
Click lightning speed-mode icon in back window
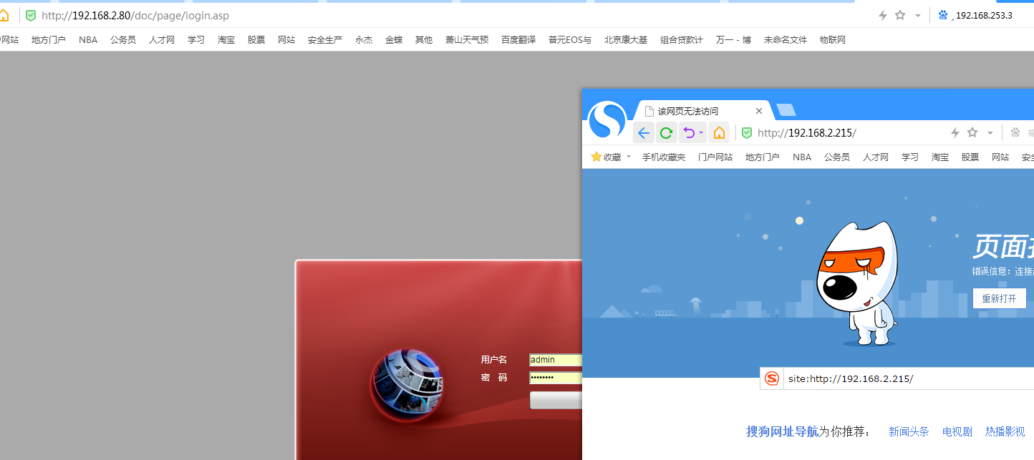(x=883, y=15)
